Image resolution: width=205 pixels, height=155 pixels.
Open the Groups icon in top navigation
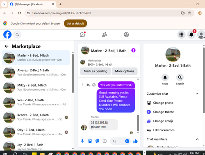[x=126, y=34]
